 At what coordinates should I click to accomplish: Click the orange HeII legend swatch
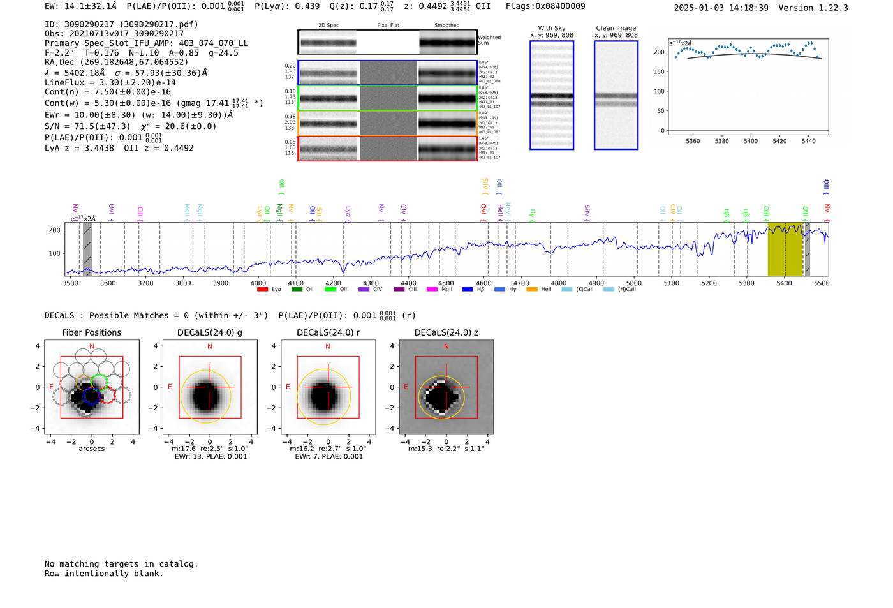pos(532,290)
